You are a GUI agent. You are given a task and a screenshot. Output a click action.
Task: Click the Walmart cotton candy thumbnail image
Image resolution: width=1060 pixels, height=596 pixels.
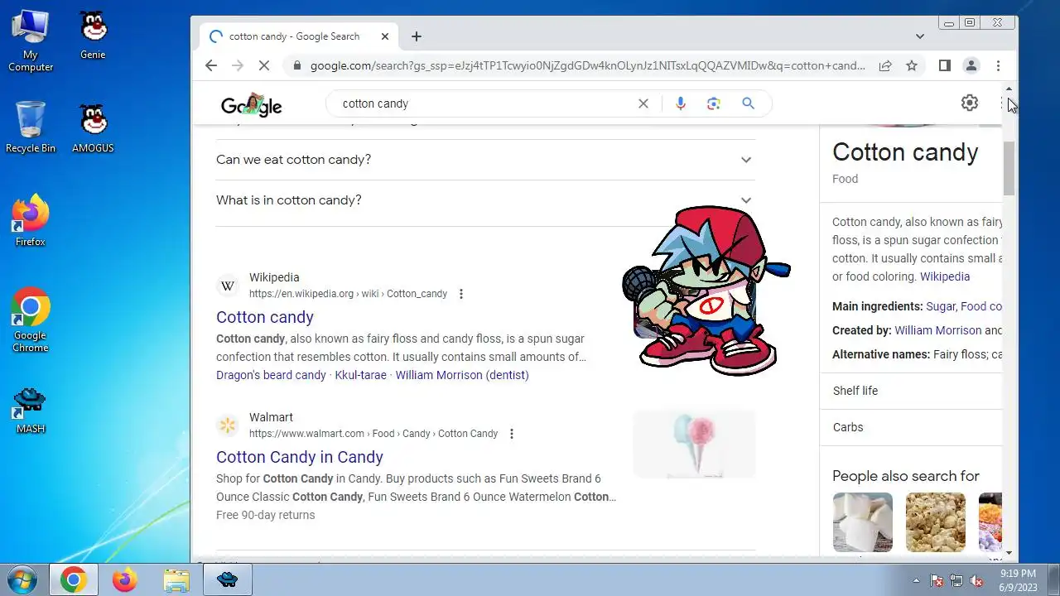coord(694,444)
